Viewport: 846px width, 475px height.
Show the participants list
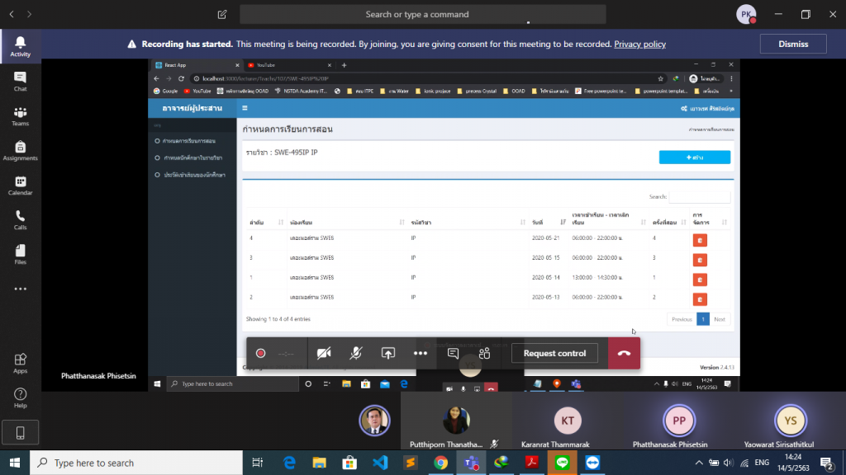[x=484, y=353]
